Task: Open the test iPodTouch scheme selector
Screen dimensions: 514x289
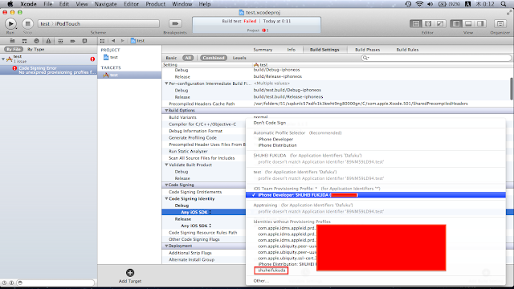Action: tap(99, 23)
